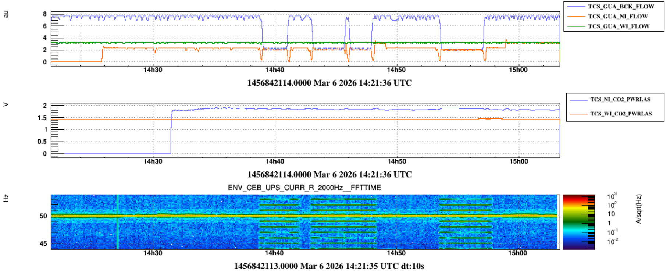This screenshot has height=274, width=670.
Task: Select the ENV_CEB_UPS_CURR_R_2000Hz__FFTTIME plot title
Action: pyautogui.click(x=304, y=188)
